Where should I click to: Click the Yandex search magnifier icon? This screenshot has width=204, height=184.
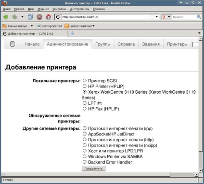[199, 17]
